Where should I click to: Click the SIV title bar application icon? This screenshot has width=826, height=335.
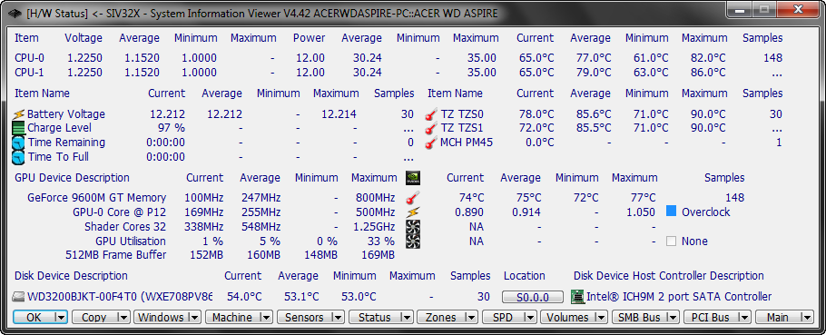(15, 14)
